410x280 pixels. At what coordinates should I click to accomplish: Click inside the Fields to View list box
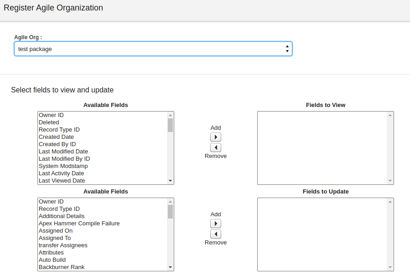pos(322,148)
